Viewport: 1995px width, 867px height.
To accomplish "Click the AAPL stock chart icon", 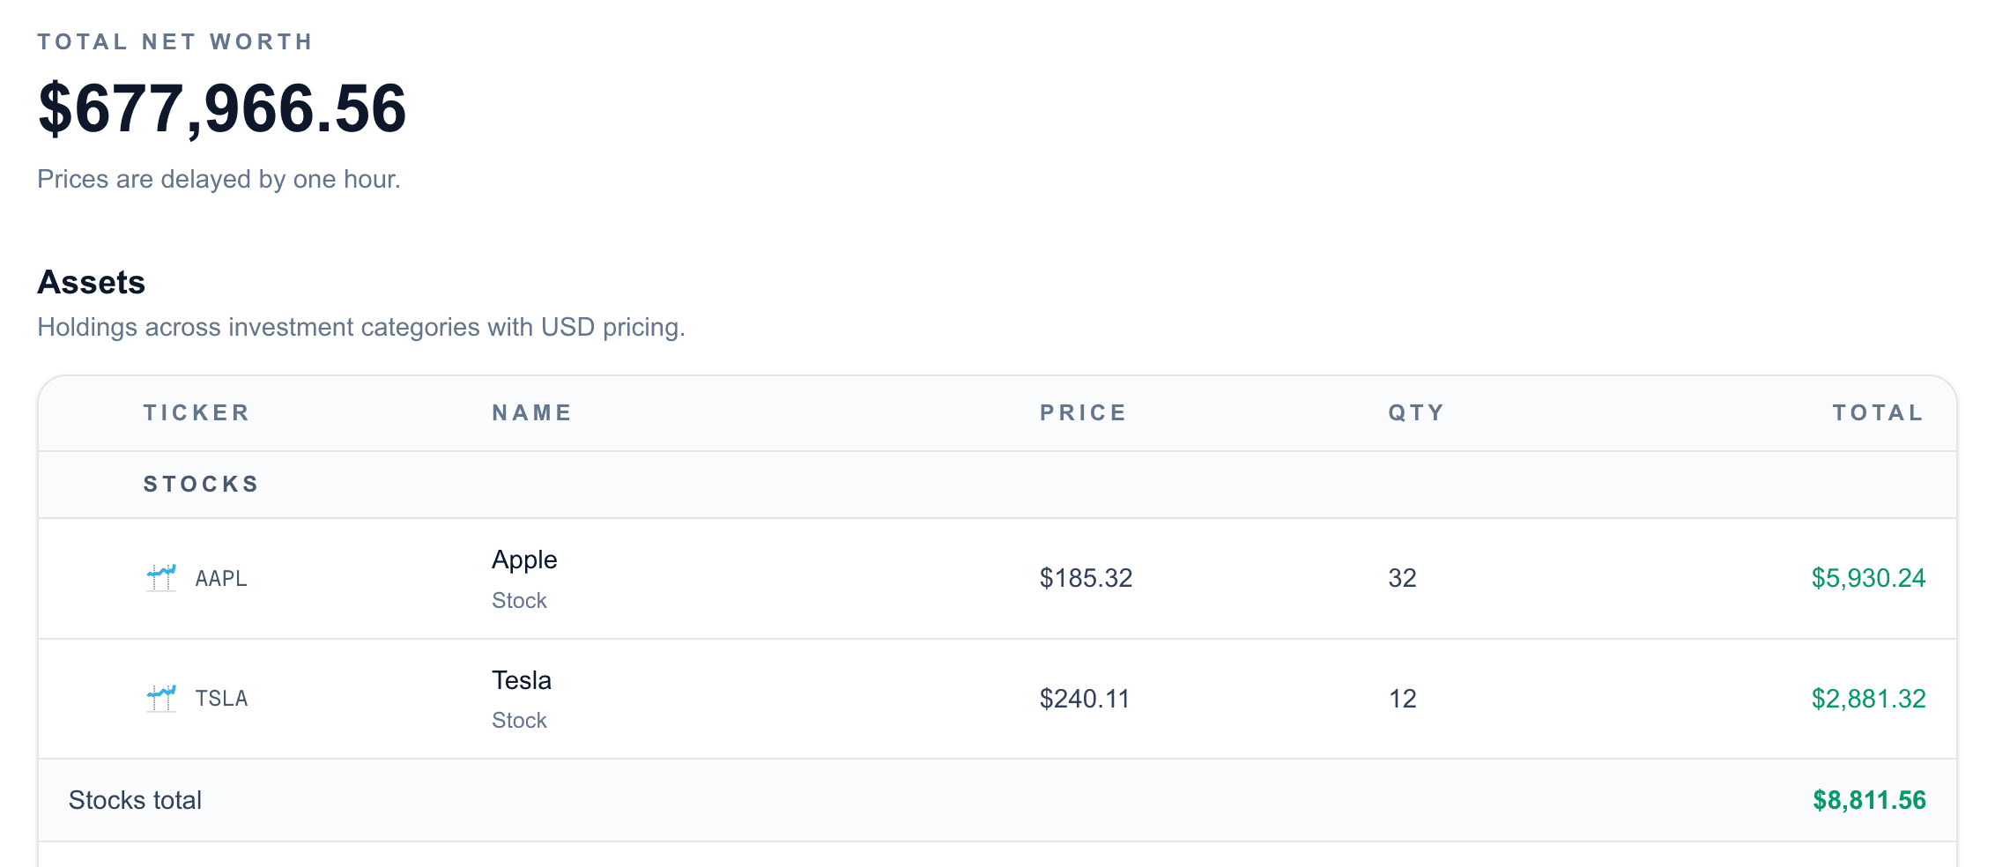I will pos(163,579).
